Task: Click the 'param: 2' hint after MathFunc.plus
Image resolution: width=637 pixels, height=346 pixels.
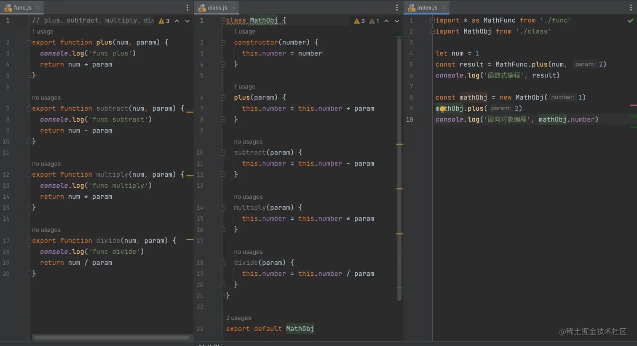Action: [590, 64]
